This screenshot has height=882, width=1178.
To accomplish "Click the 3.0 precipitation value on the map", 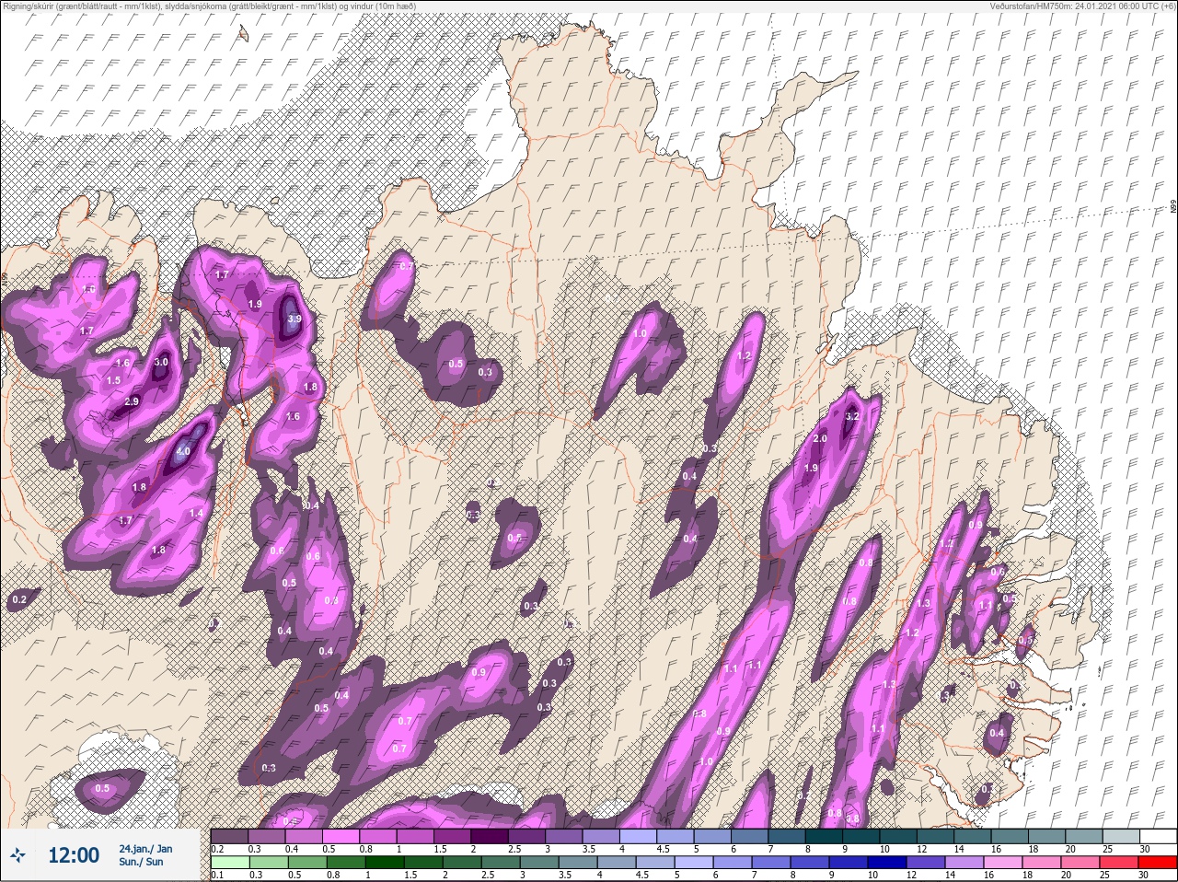I will click(x=161, y=362).
